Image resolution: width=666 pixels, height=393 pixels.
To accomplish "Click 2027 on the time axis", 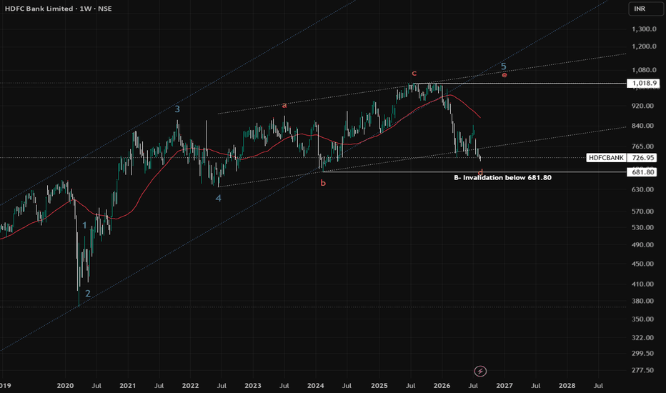I will [505, 386].
